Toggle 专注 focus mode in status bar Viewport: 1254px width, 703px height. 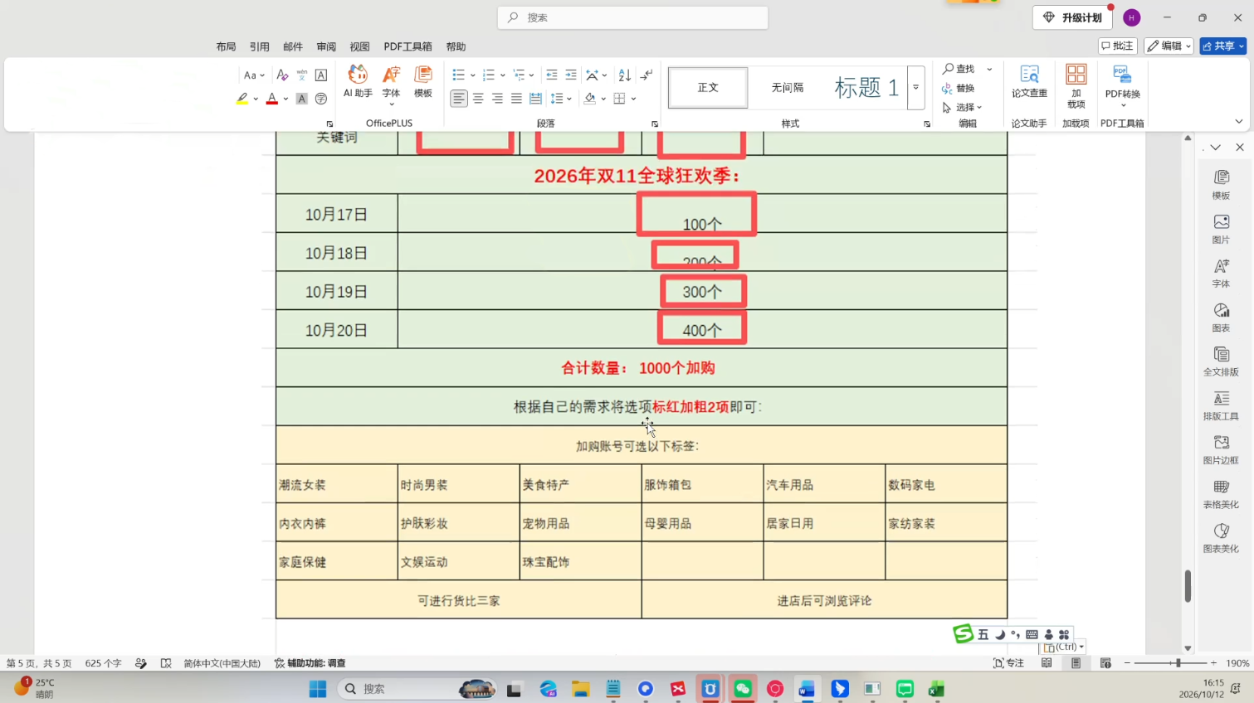coord(1008,663)
